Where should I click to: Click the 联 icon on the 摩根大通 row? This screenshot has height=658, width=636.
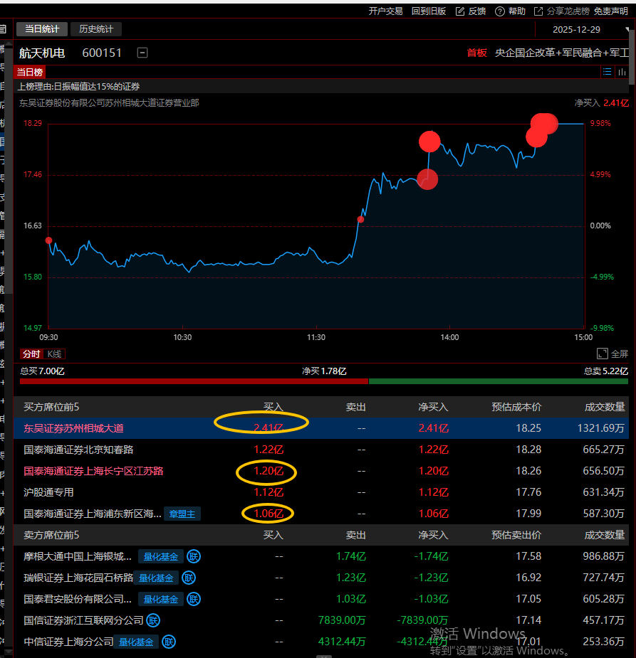(194, 556)
